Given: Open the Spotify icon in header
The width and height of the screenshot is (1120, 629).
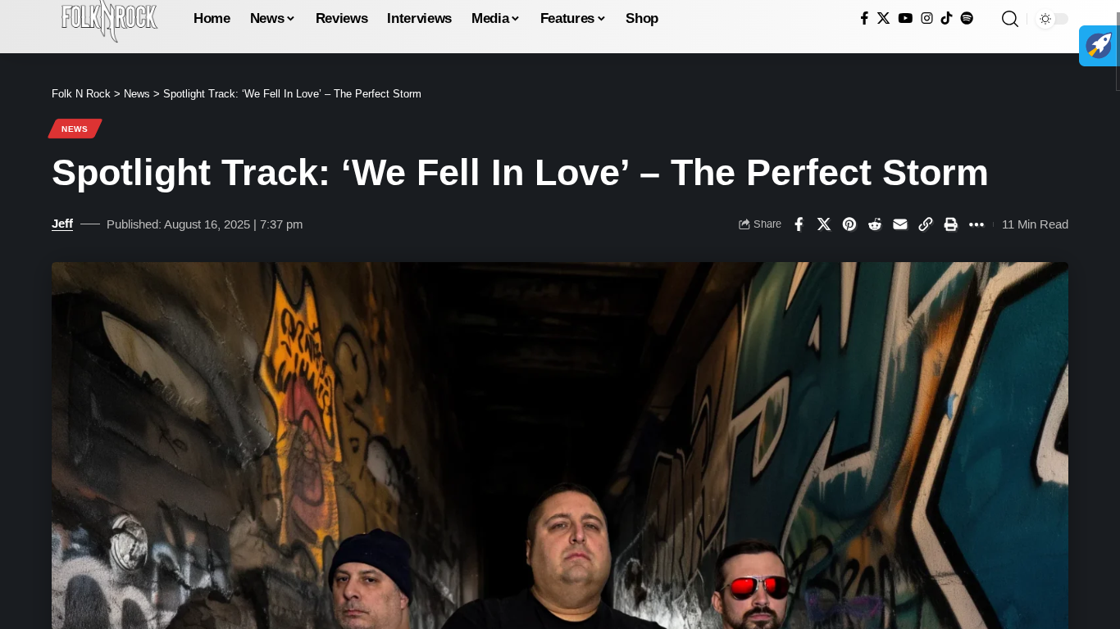Looking at the screenshot, I should pos(967,18).
